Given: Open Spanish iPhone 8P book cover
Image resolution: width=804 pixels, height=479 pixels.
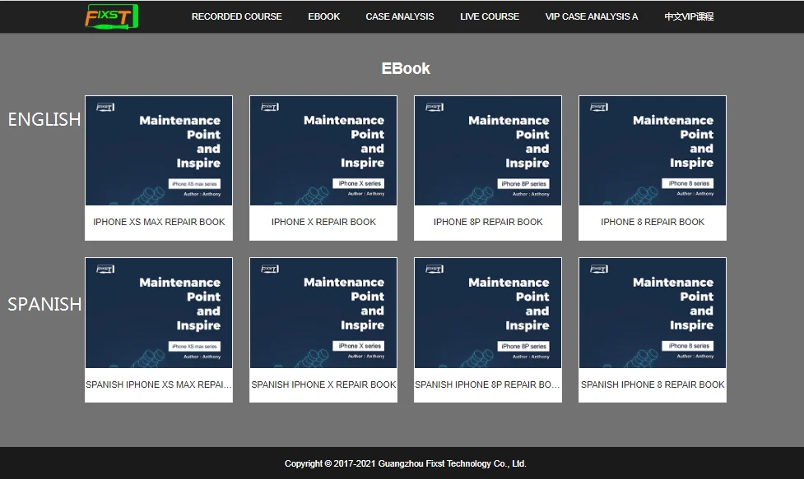Looking at the screenshot, I should coord(488,313).
